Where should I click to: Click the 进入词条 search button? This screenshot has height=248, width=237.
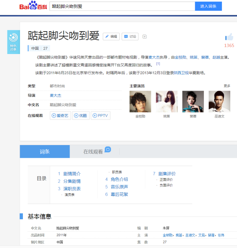coord(208,6)
